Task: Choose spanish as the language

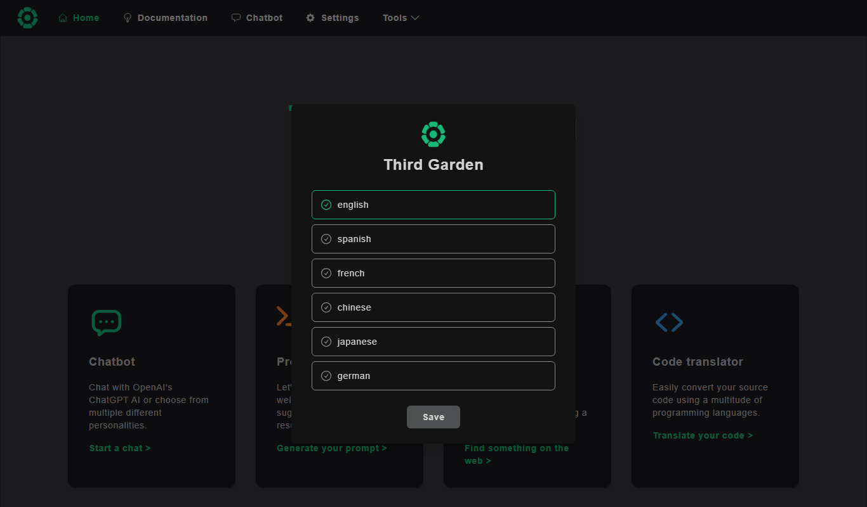Action: click(433, 239)
